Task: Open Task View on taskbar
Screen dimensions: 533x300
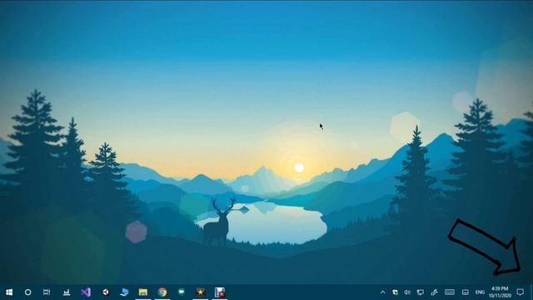Action: pos(47,292)
